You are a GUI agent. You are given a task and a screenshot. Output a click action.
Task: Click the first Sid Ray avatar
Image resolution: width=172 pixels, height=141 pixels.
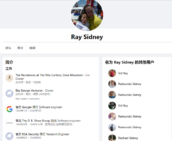coord(112,73)
